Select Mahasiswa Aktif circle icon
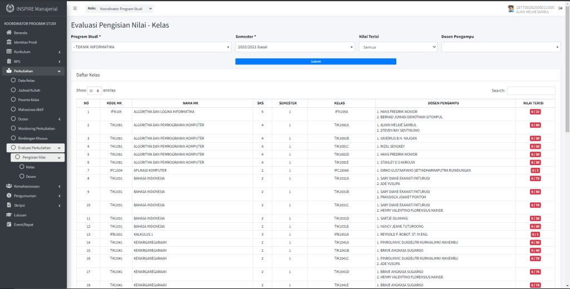The height and width of the screenshot is (289, 570). pos(13,109)
